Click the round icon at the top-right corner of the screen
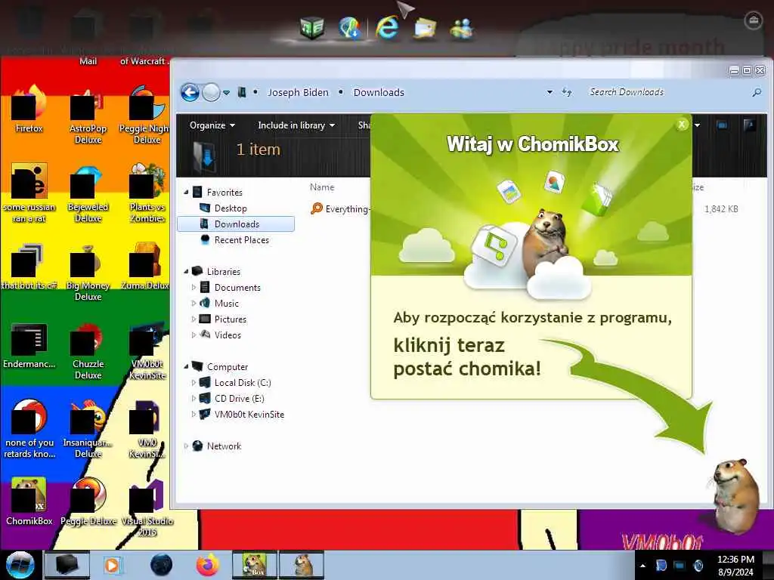 [753, 20]
